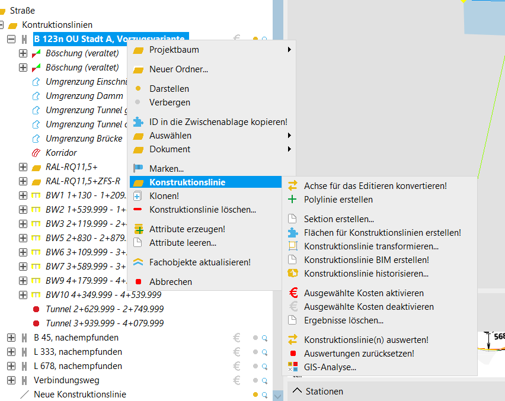Click Abbrechen to cancel the menu
Image resolution: width=505 pixels, height=401 pixels.
(171, 282)
